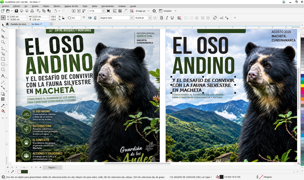Click the Interactive OpenType O button
304x180 pixels.
point(215,18)
